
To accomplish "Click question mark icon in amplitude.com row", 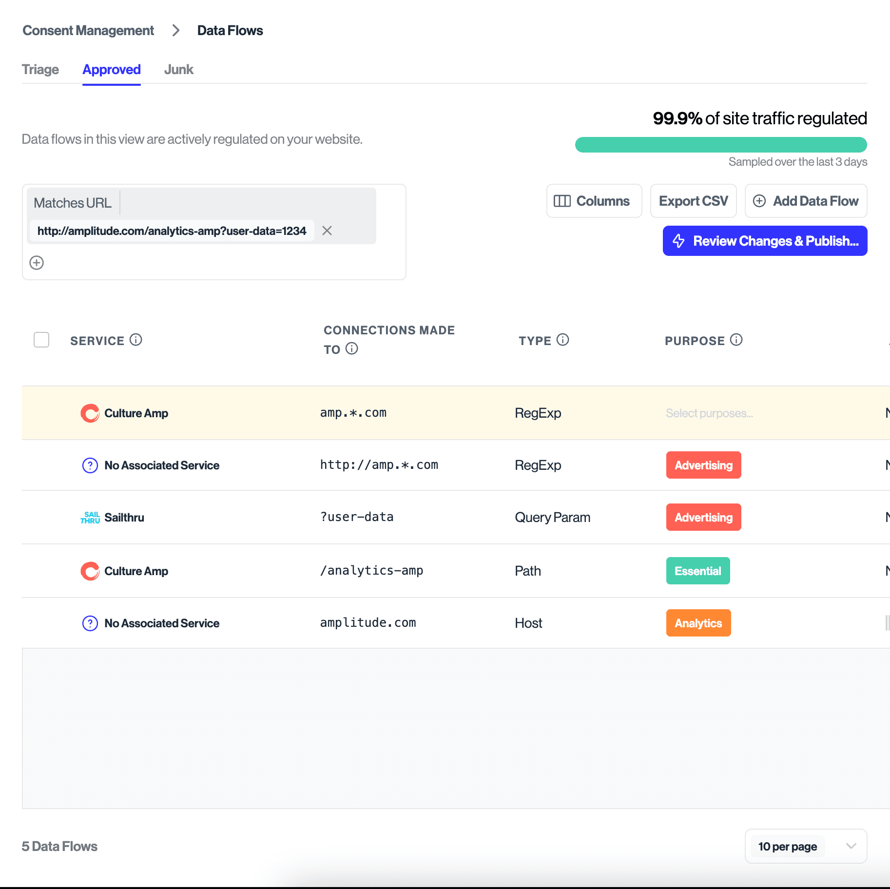I will [x=90, y=623].
